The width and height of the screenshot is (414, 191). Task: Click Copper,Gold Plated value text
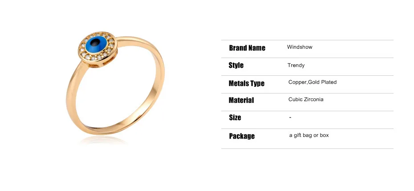(x=313, y=82)
